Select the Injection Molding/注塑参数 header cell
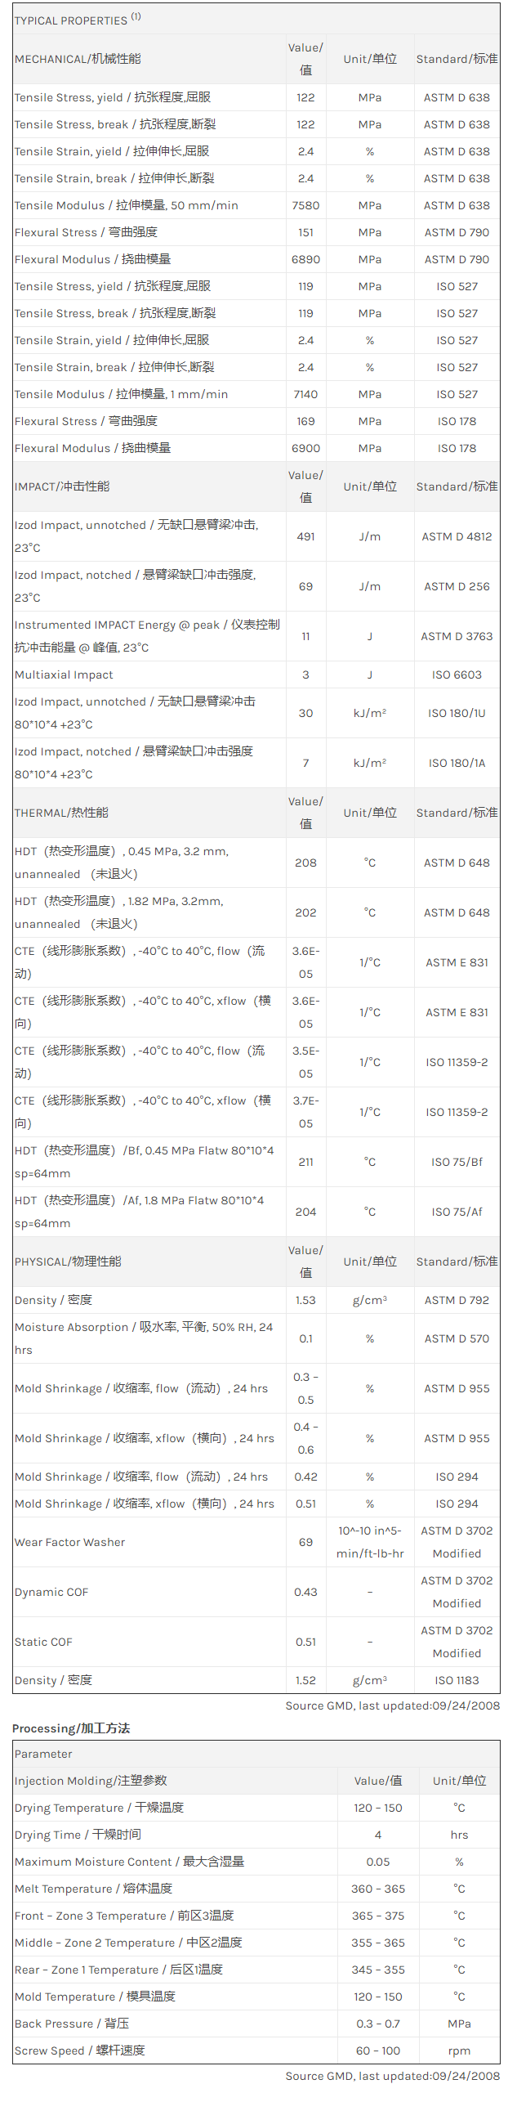This screenshot has width=508, height=2102. [x=91, y=1781]
